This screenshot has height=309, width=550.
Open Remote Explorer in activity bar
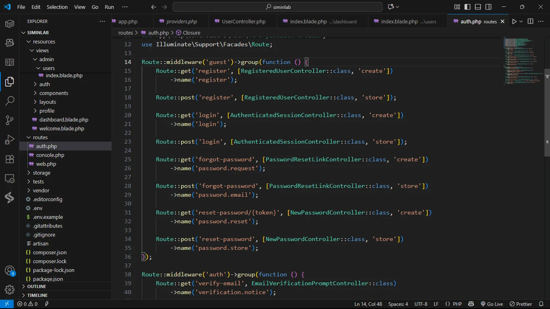[x=10, y=178]
